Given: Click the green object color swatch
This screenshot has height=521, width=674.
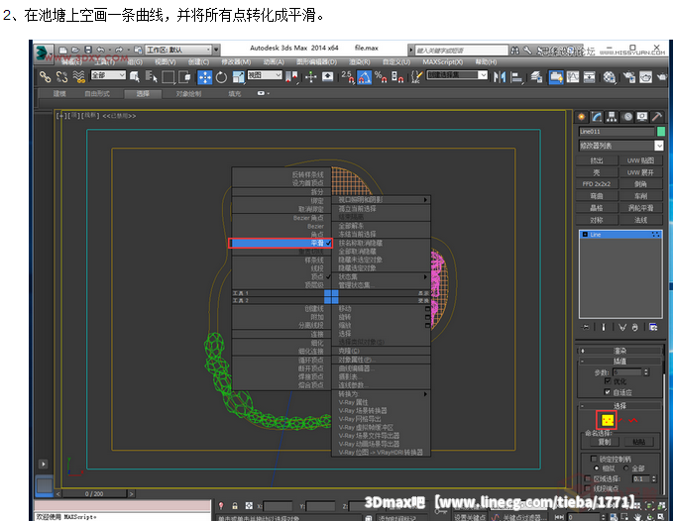Looking at the screenshot, I should pyautogui.click(x=661, y=131).
